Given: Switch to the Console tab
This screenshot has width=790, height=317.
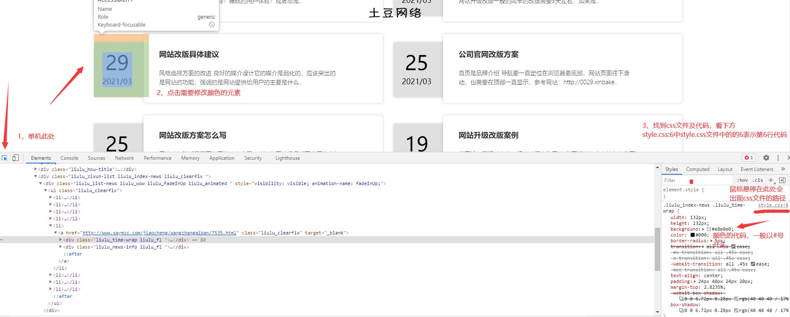Looking at the screenshot, I should pos(69,158).
